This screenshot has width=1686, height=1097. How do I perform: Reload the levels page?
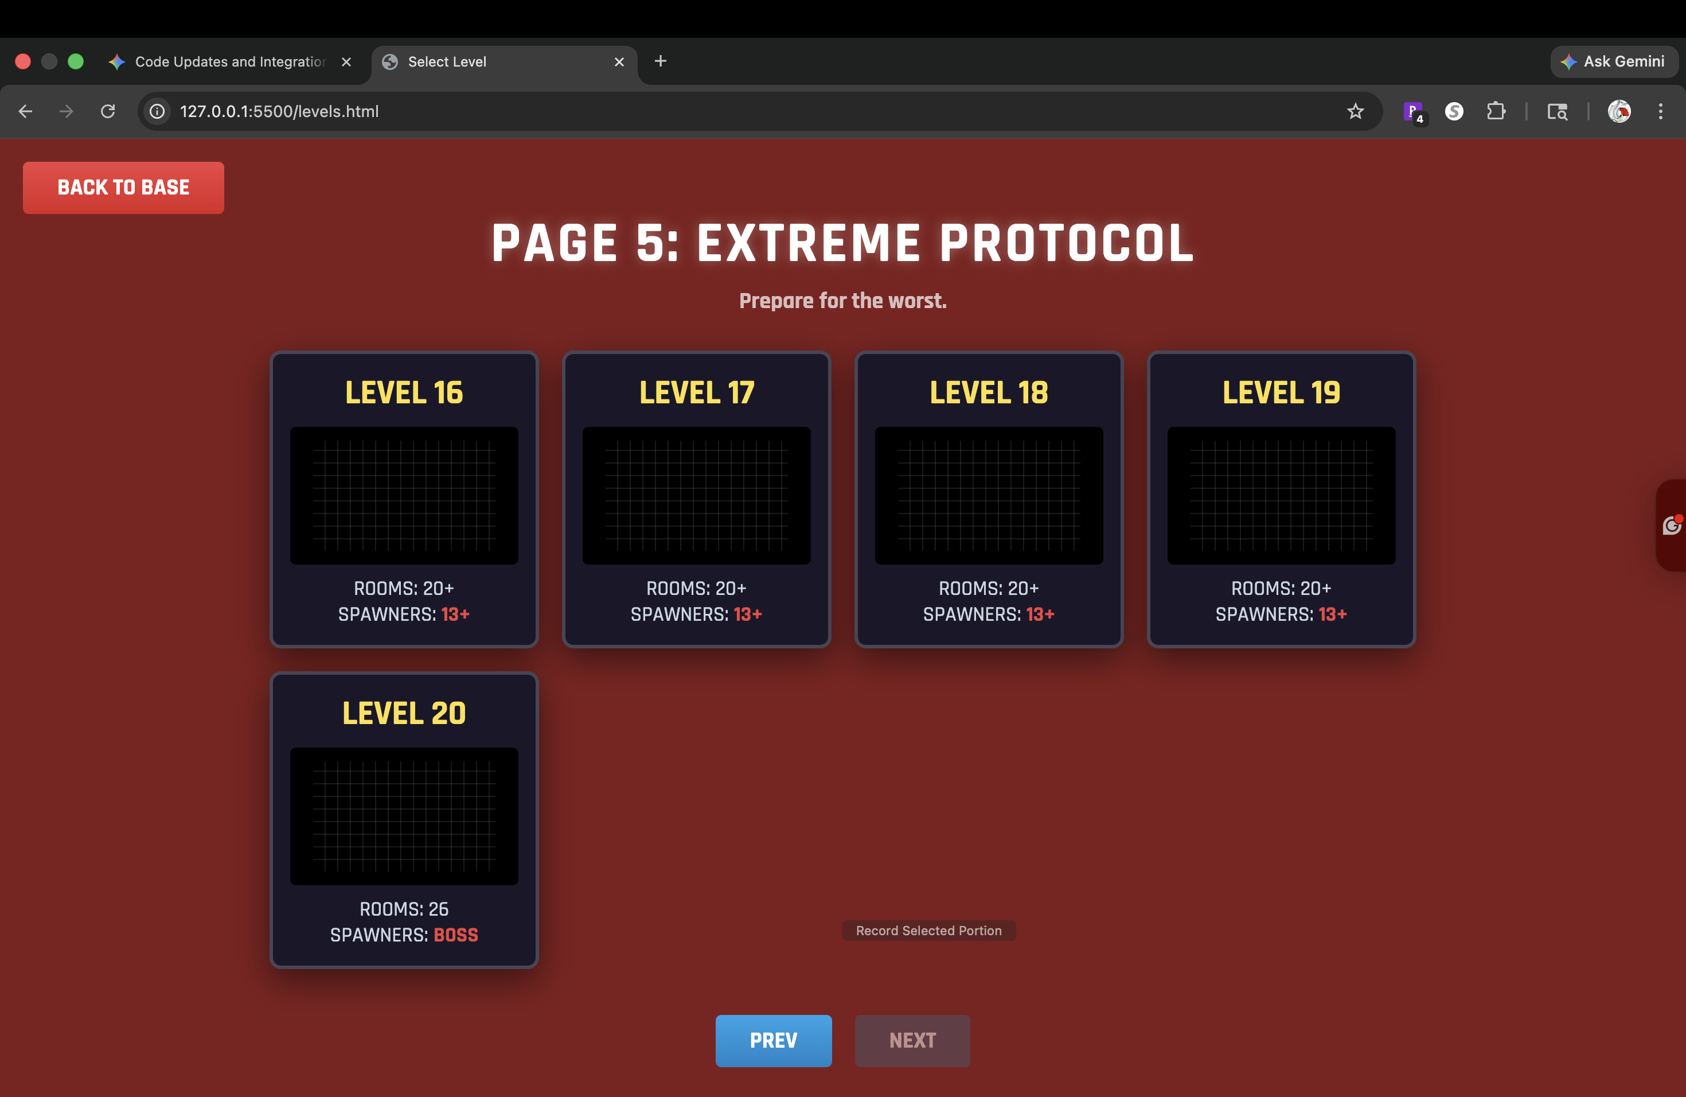click(x=108, y=111)
